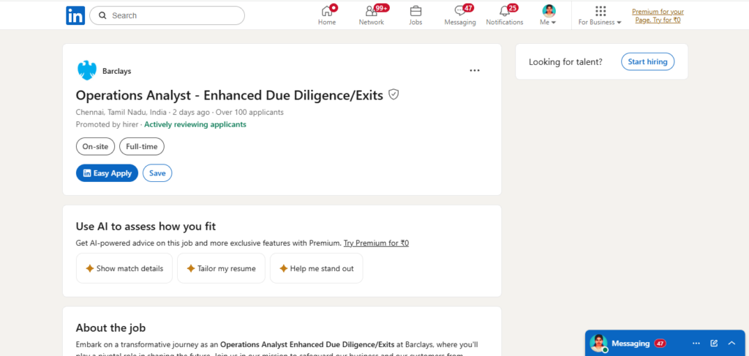View Notifications bell icon
The height and width of the screenshot is (356, 749).
coord(505,11)
